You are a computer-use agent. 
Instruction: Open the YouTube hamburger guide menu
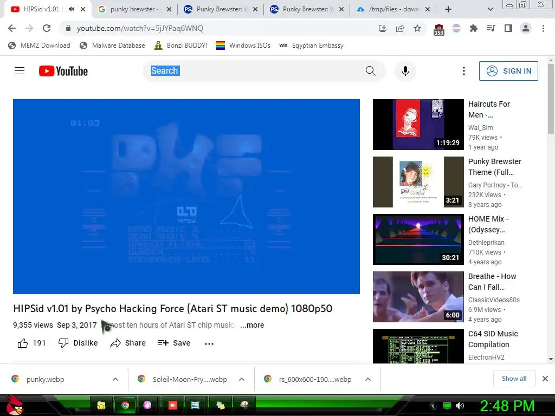click(x=20, y=71)
